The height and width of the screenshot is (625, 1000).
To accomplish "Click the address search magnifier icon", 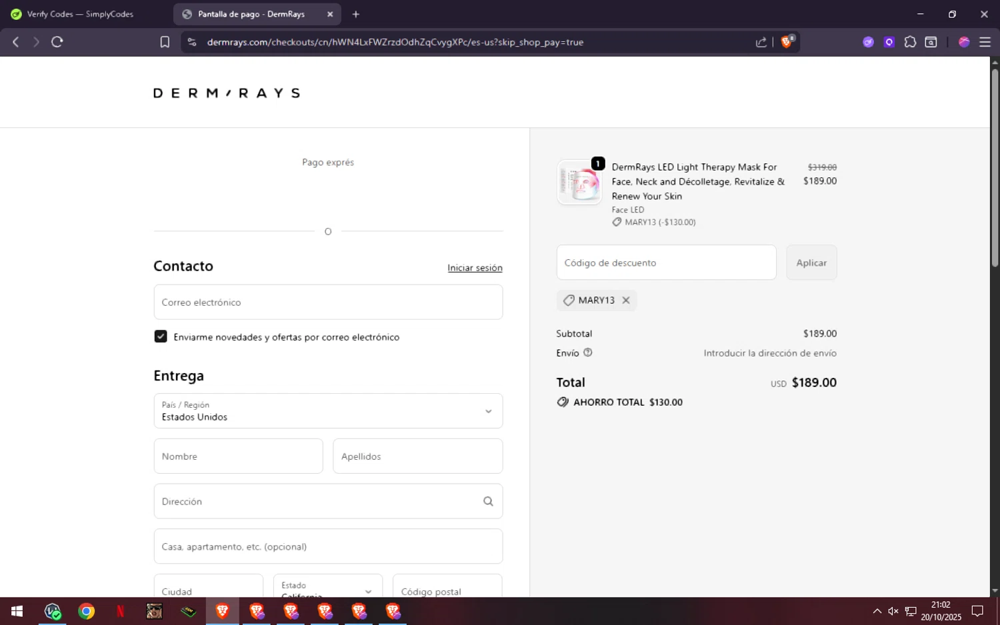I will (488, 501).
